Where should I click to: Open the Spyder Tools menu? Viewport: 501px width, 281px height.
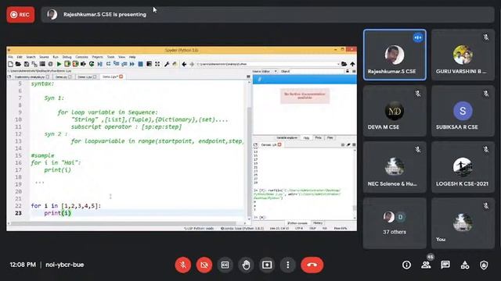pos(110,57)
